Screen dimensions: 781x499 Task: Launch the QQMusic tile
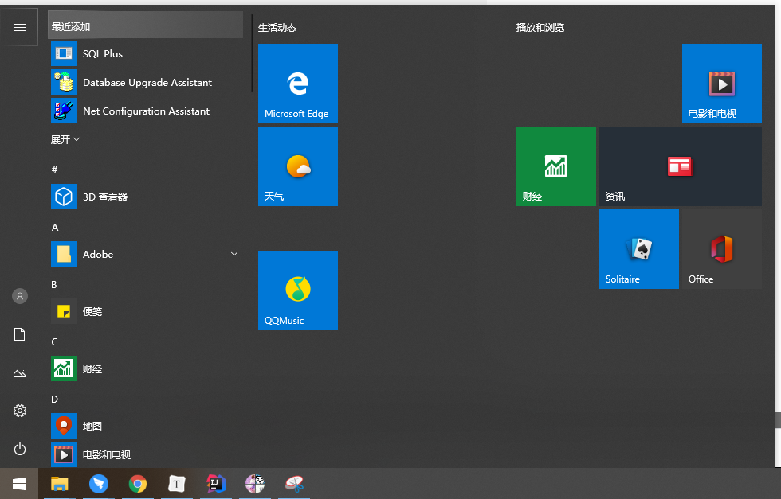[298, 290]
